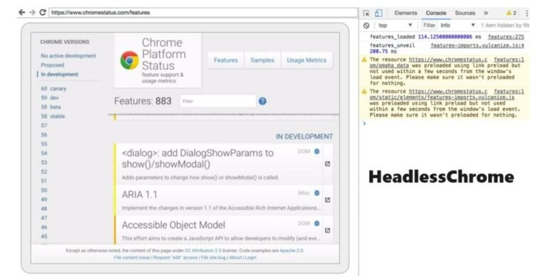This screenshot has width=547, height=276.
Task: Select version 60 canary
Action: pos(53,88)
